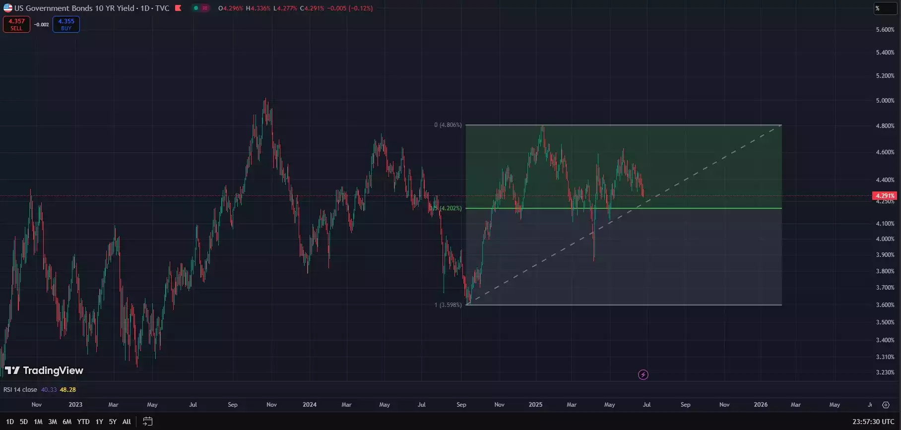Click the red flag marker beside TVC
The width and height of the screenshot is (901, 430).
point(178,8)
